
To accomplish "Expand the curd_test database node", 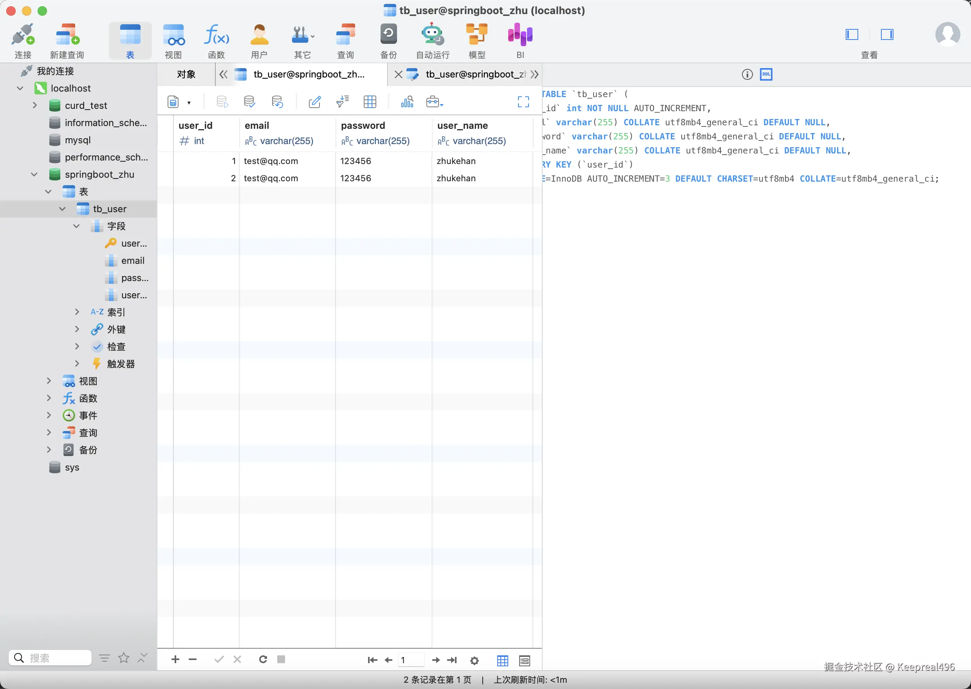I will (35, 105).
